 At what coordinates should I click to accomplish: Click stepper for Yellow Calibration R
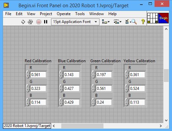tap(127, 74)
